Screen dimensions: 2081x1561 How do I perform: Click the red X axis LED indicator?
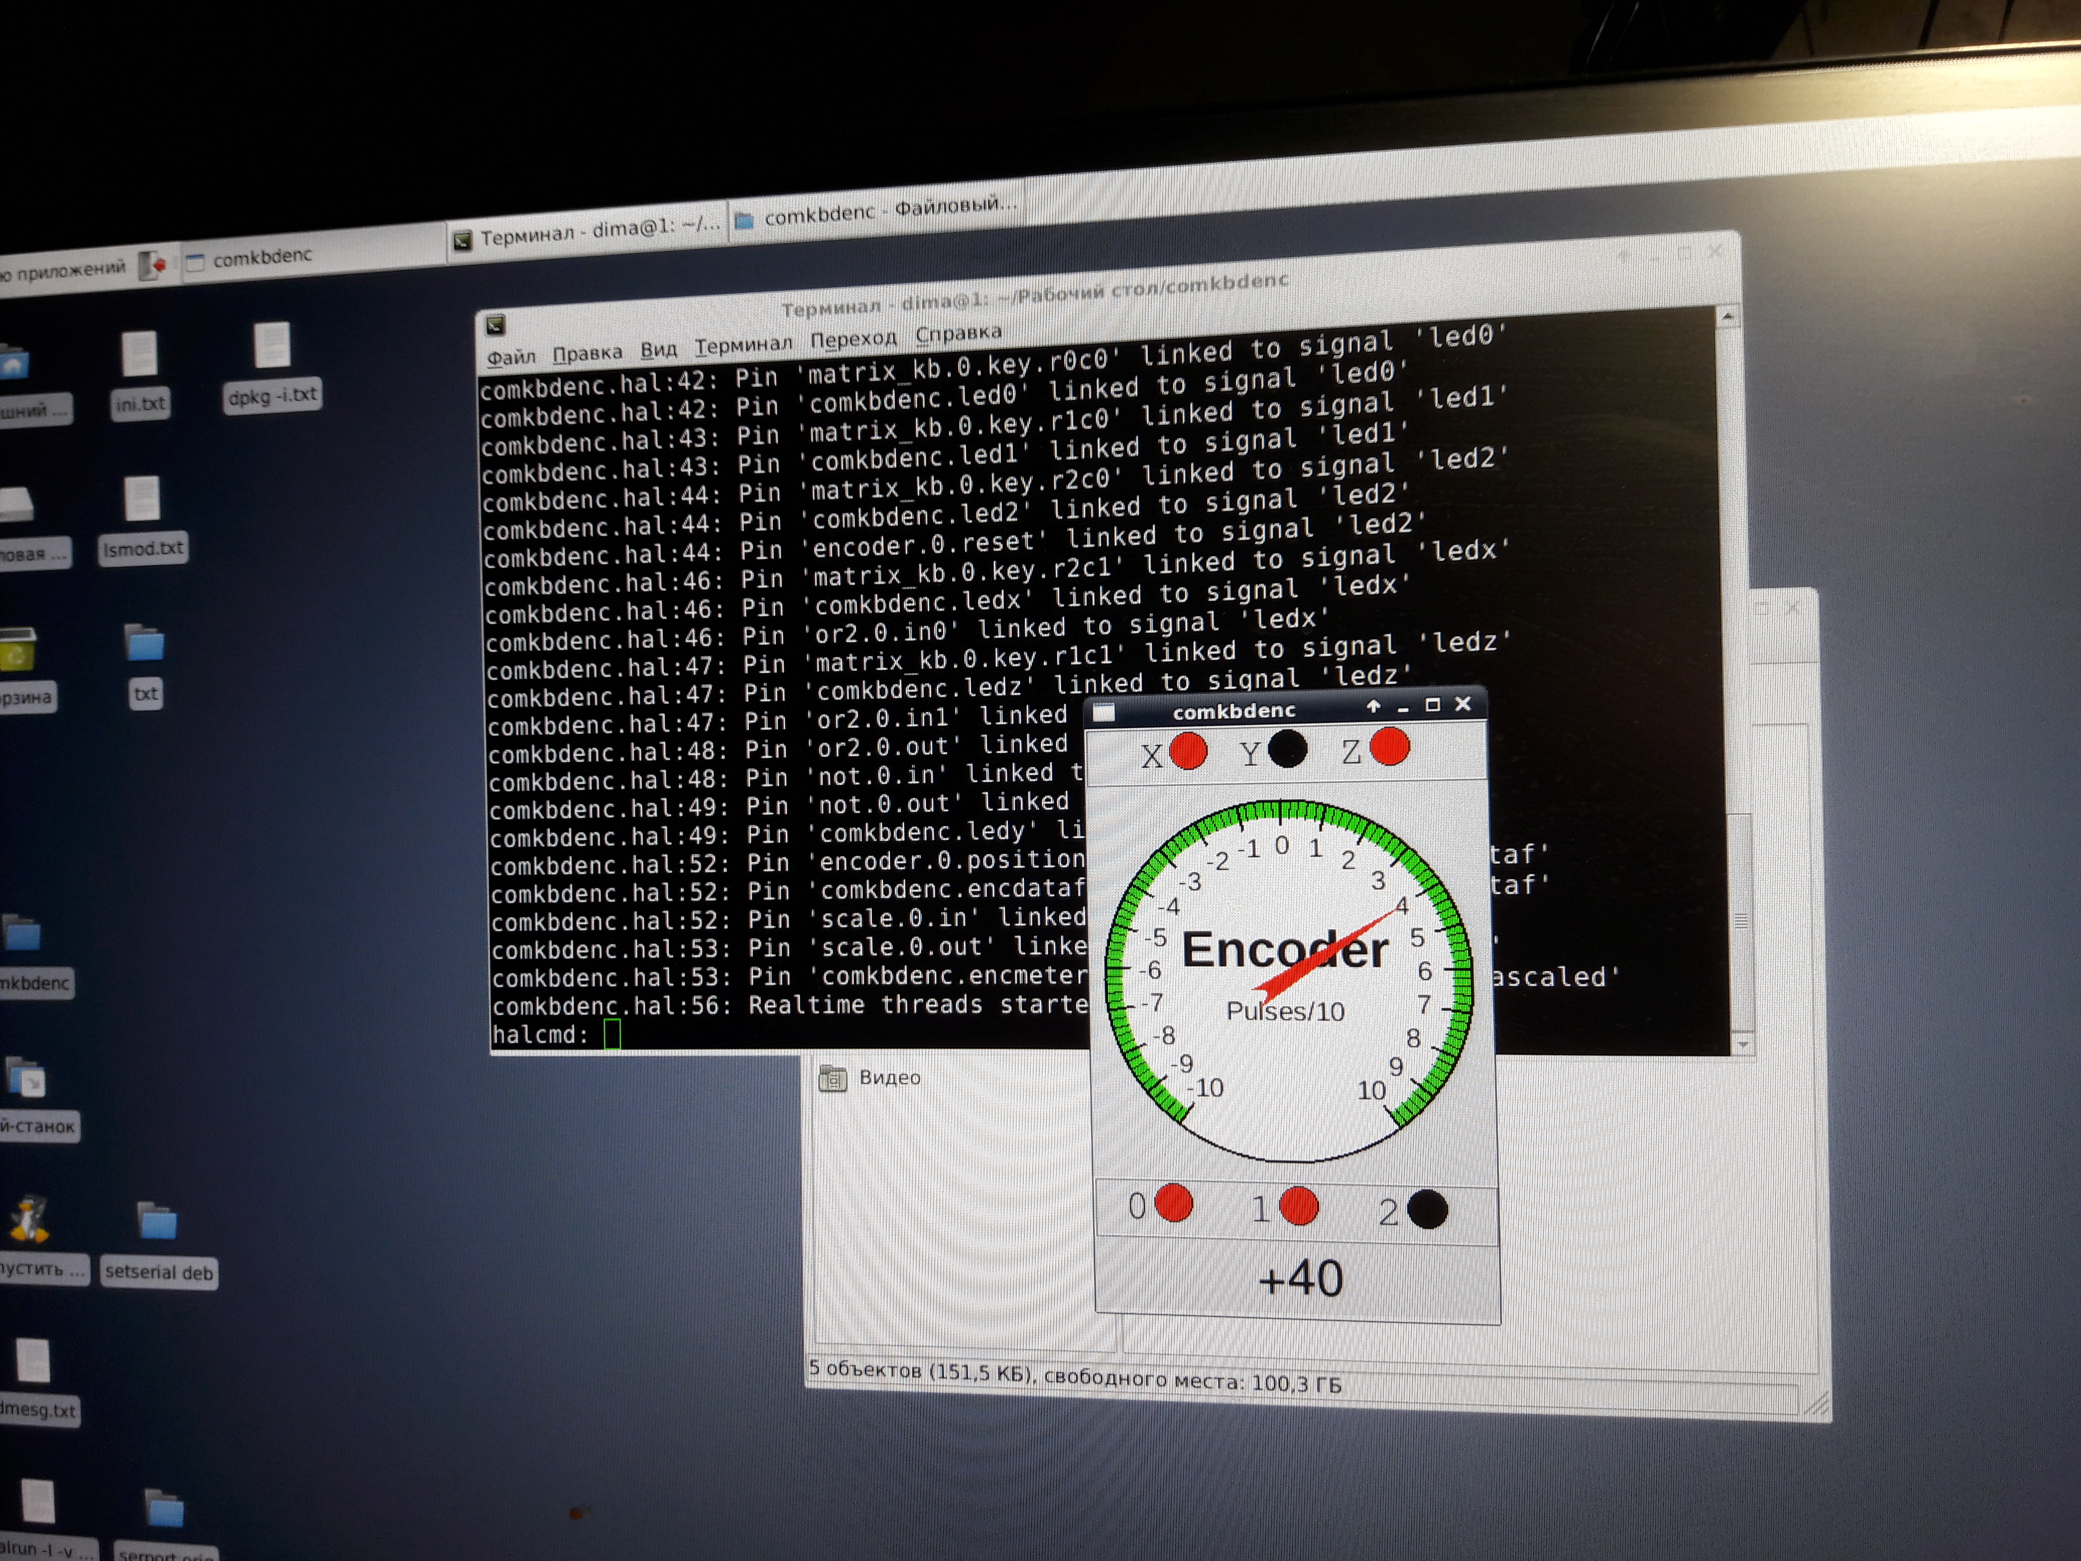(x=1188, y=751)
